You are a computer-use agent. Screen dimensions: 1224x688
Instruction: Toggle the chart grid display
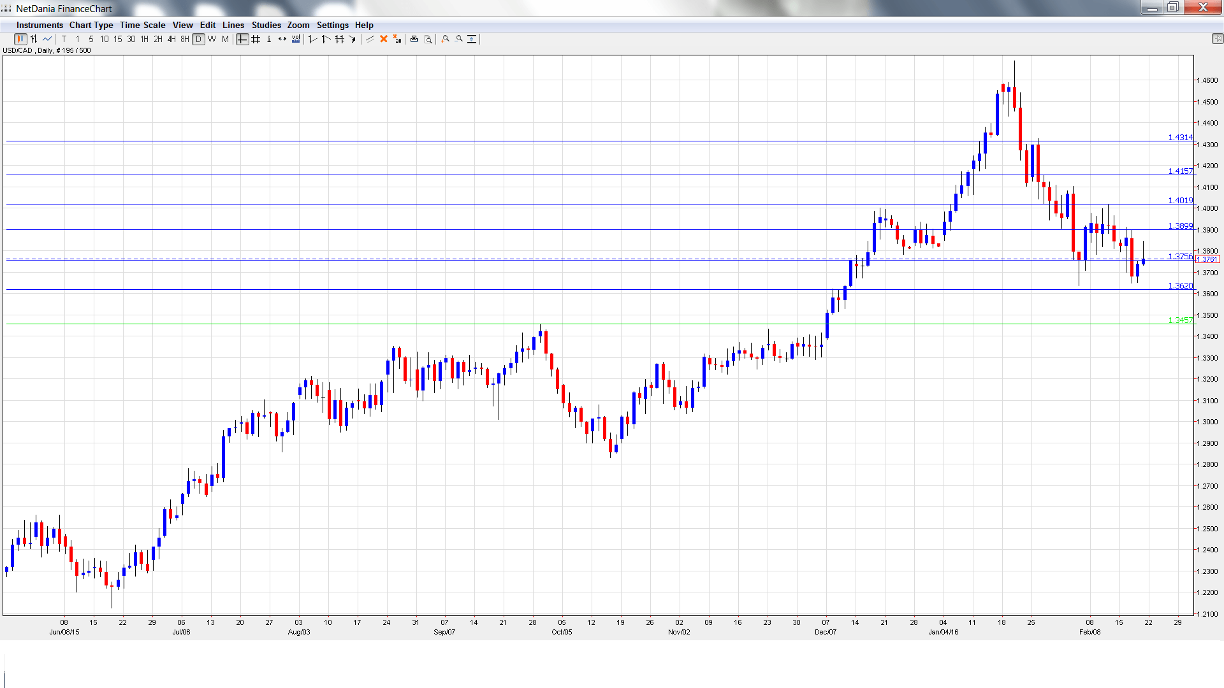click(256, 39)
